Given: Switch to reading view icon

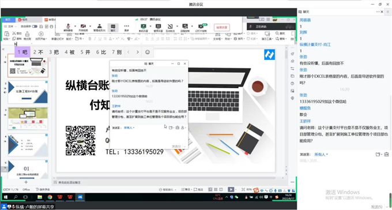Looking at the screenshot, I should click(x=221, y=189).
